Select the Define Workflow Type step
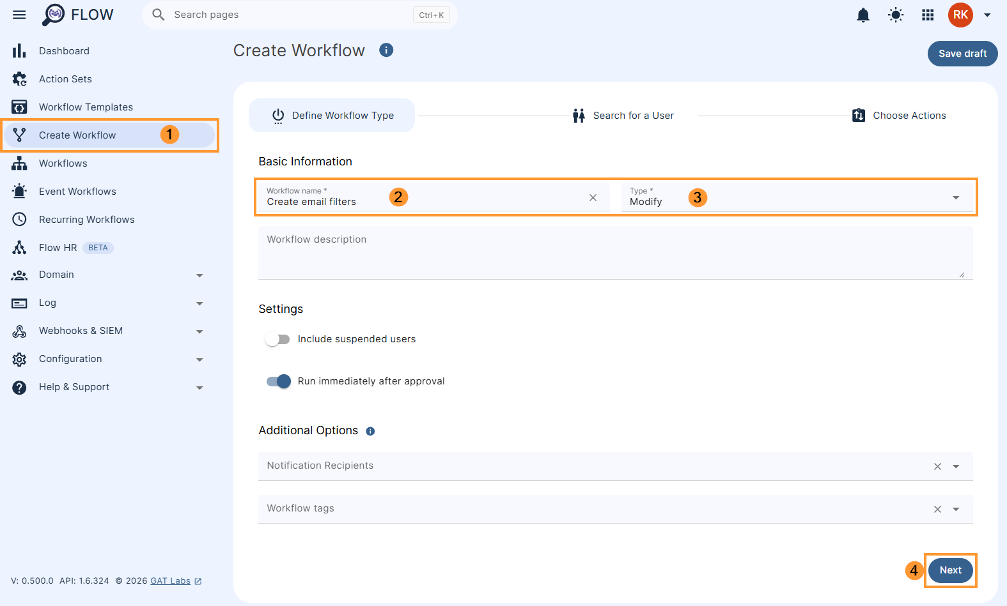 pyautogui.click(x=332, y=116)
